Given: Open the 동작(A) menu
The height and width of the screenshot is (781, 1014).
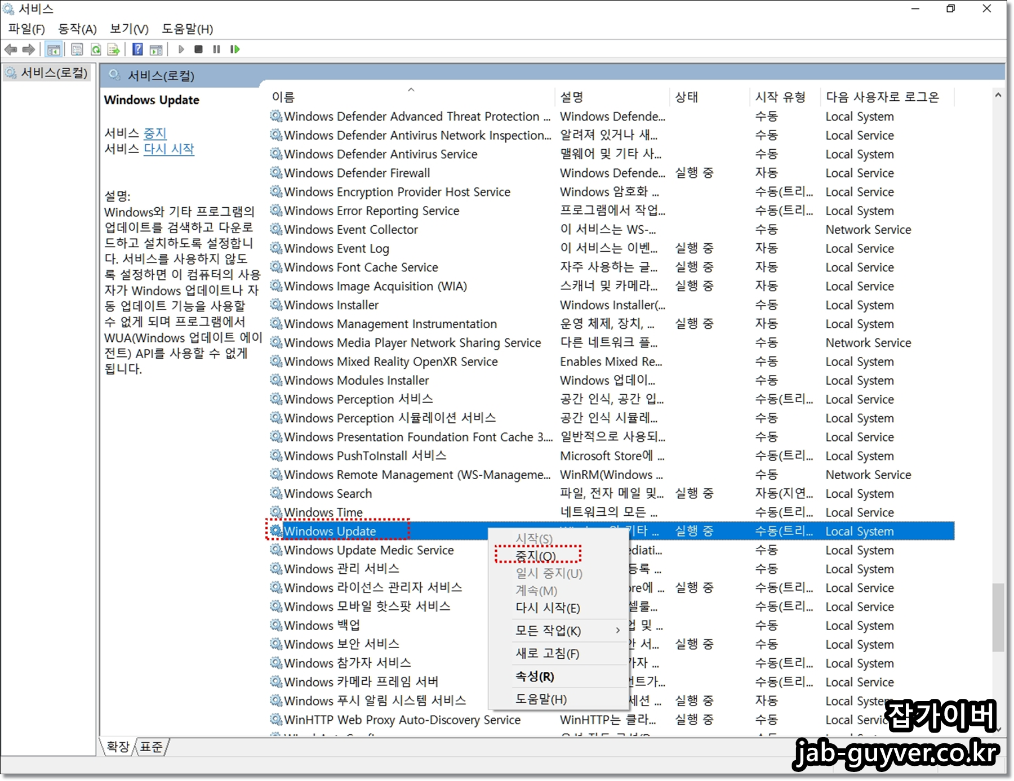Looking at the screenshot, I should click(x=77, y=29).
